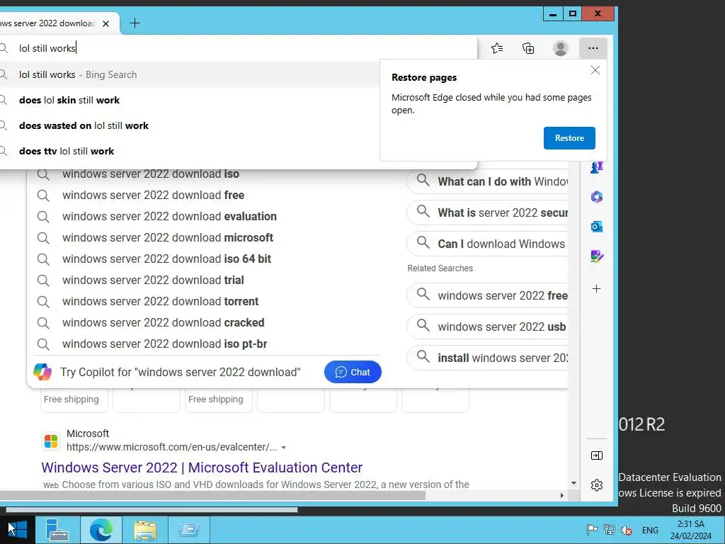
Task: Click the colorful Copilot logo icon
Action: click(42, 372)
